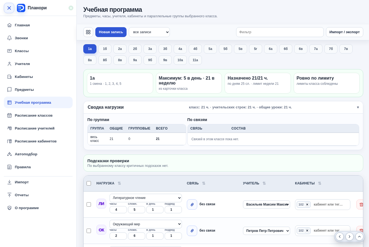Open Классы via its sidebar icon

[x=9, y=51]
